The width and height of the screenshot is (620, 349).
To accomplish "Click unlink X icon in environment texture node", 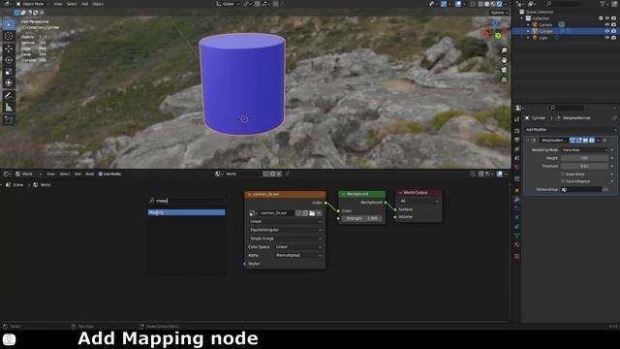I will pyautogui.click(x=319, y=213).
